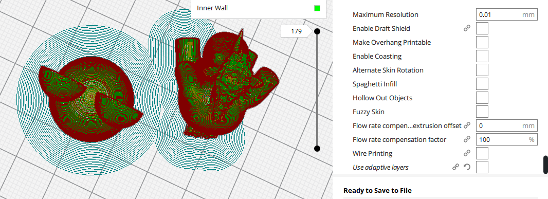Click Alternate Skin Rotation label

[388, 70]
